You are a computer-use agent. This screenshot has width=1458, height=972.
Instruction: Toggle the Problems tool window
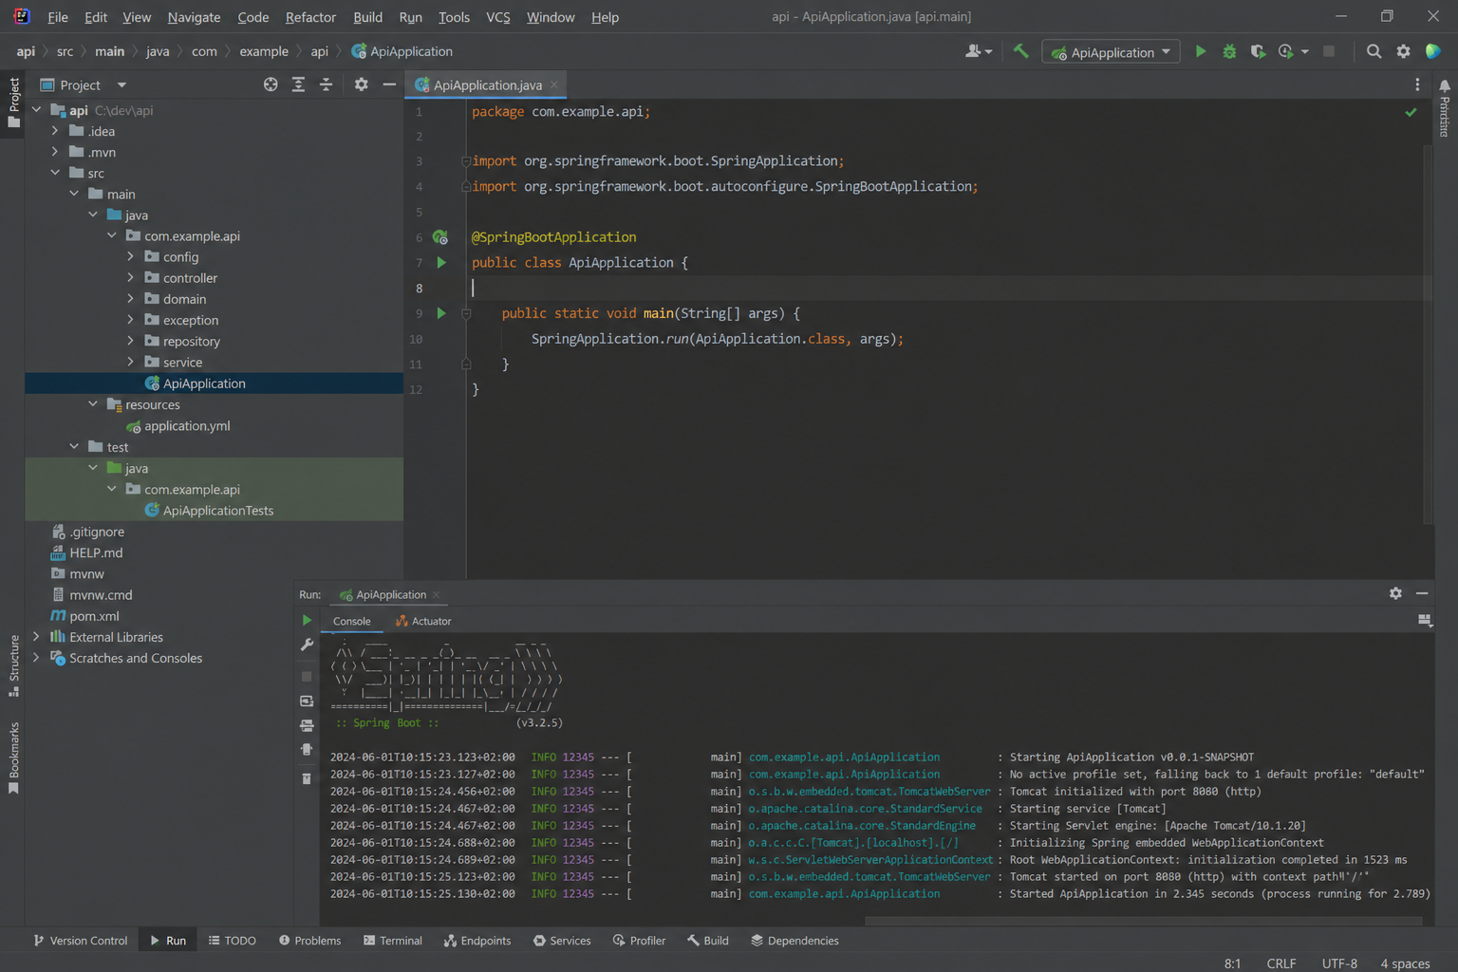click(x=309, y=941)
